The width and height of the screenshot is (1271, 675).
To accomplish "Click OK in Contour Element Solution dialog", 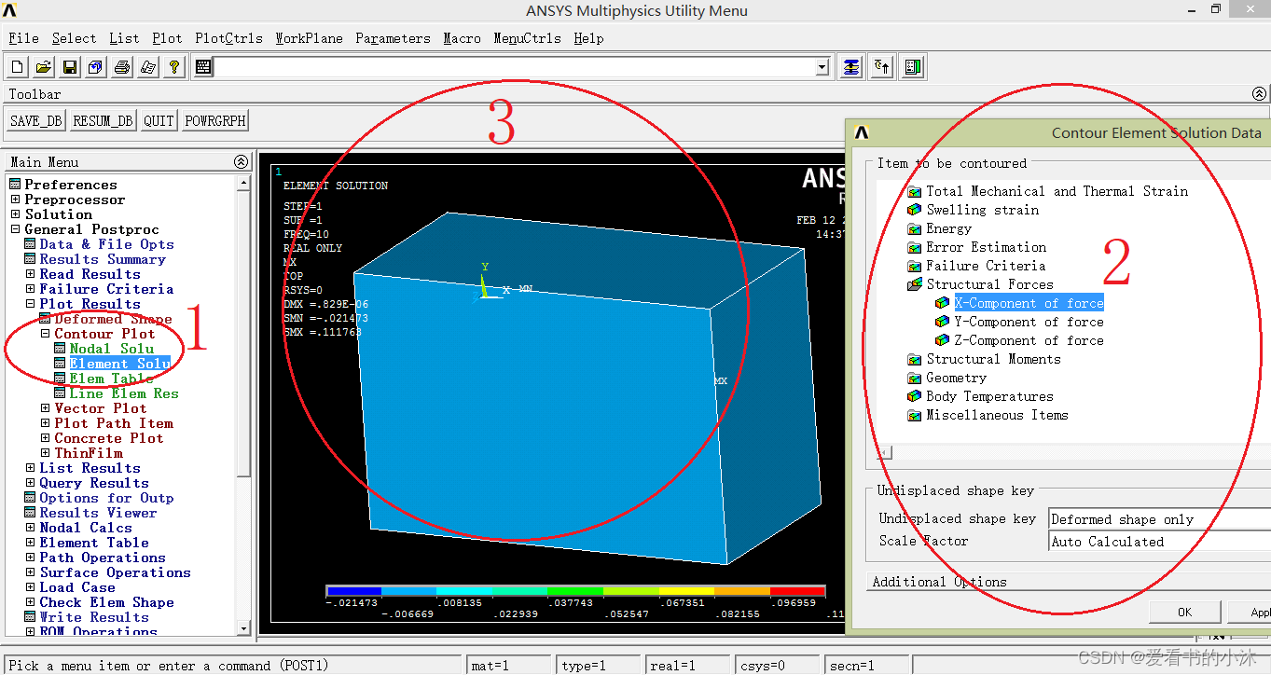I will click(1184, 613).
